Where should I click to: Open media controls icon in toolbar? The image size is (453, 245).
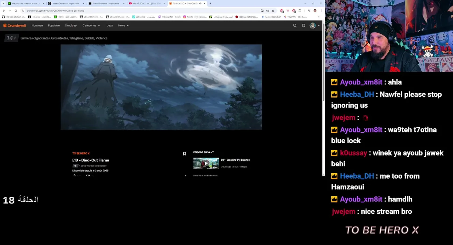click(x=309, y=11)
